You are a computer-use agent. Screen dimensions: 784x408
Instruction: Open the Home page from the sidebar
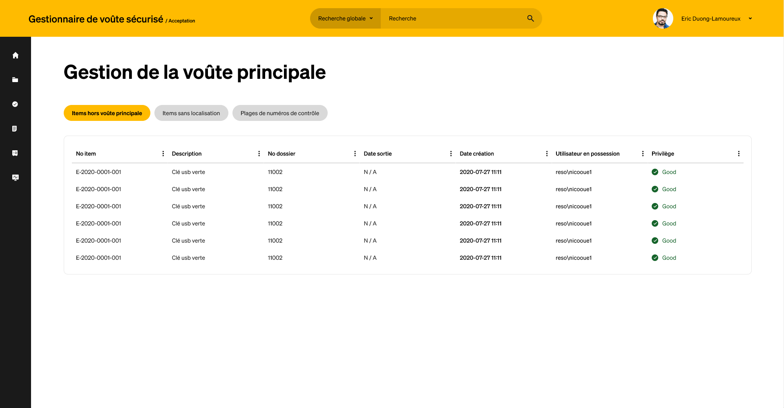point(16,55)
